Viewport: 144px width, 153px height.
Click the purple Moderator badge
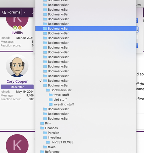[17, 87]
